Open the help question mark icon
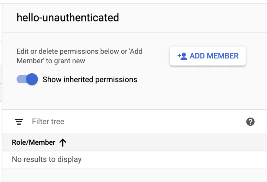This screenshot has width=267, height=182. 250,122
